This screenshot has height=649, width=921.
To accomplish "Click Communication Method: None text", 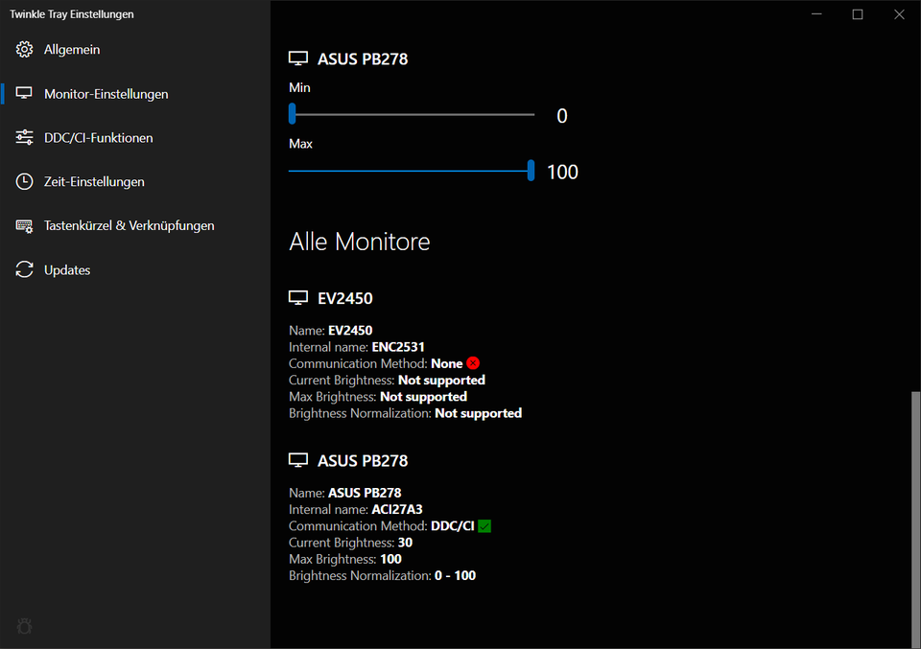I will coord(376,364).
